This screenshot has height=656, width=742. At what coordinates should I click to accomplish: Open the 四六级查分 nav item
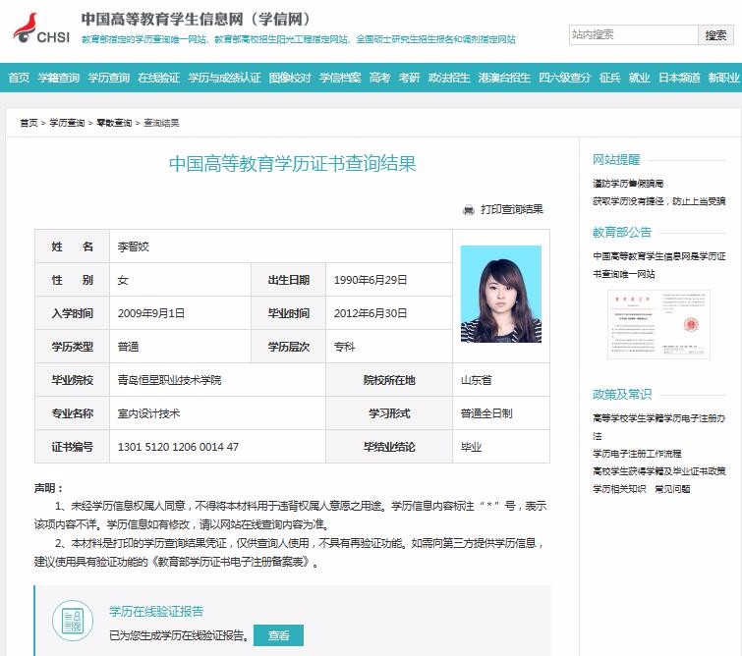pyautogui.click(x=564, y=78)
